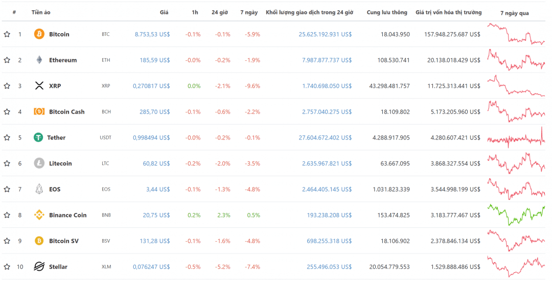
Task: Sort by the Tiền ảo column header
Action: pyautogui.click(x=41, y=12)
